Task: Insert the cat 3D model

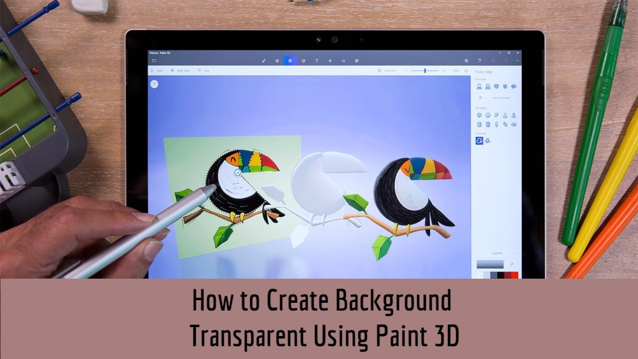Action: 505,86
